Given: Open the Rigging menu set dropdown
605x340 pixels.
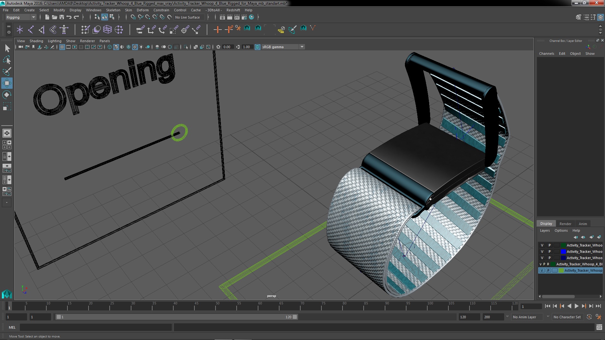Looking at the screenshot, I should coord(21,17).
